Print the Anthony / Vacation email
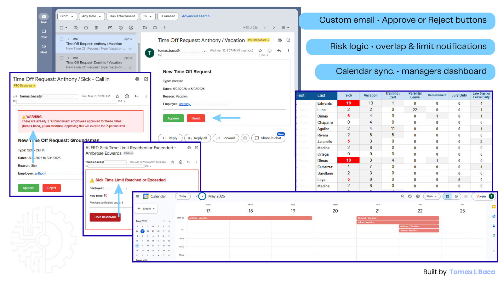 click(x=280, y=40)
